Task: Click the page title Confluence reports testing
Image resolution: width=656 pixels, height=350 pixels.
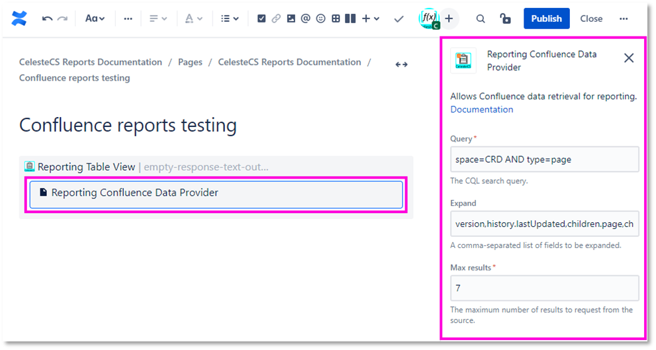Action: point(128,125)
